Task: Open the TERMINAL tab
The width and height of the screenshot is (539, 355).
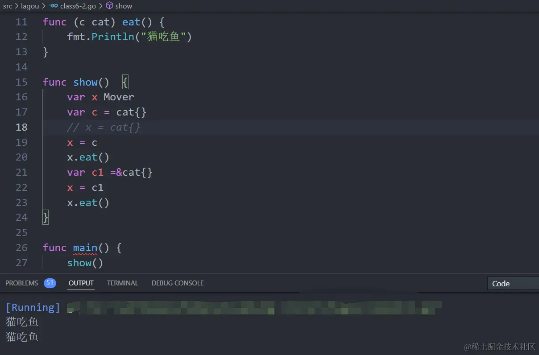Action: (123, 283)
